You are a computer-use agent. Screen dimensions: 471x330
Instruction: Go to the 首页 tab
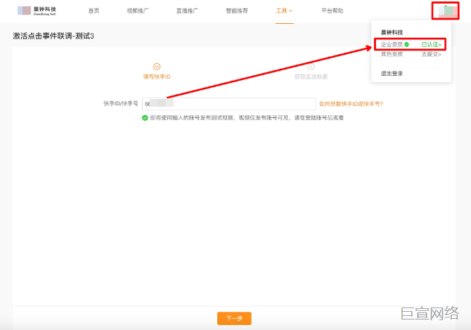[93, 11]
